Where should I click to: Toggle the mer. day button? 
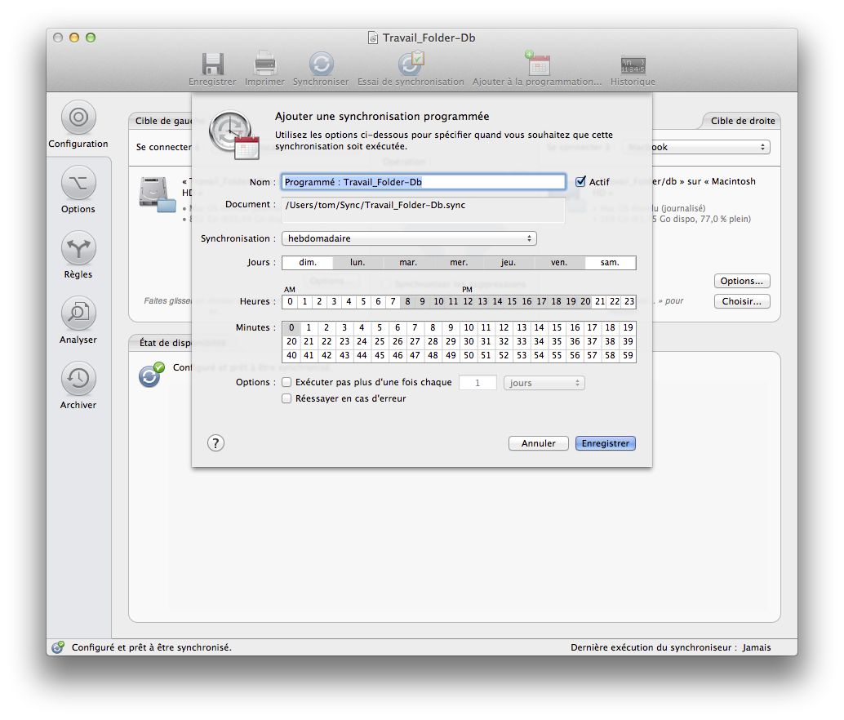[x=459, y=263]
